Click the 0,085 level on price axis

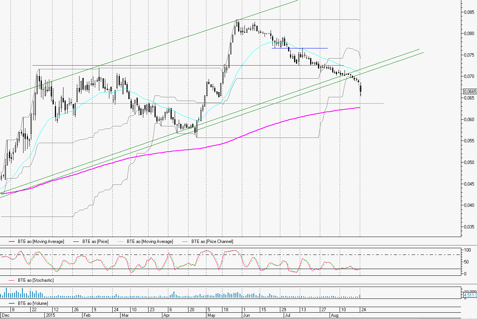[x=469, y=12]
